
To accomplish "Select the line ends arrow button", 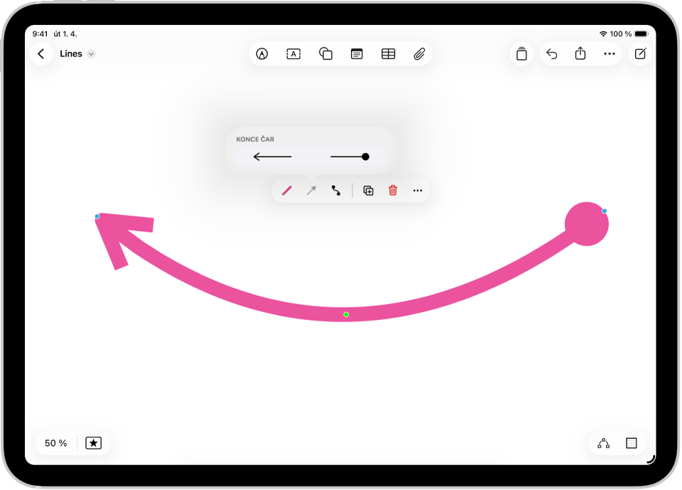I will click(311, 191).
